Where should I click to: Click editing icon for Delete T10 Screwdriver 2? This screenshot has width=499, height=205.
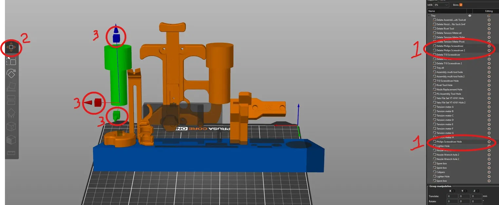tap(489, 63)
